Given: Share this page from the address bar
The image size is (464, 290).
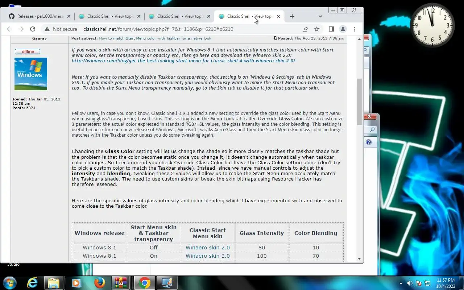Looking at the screenshot, I should point(305,29).
